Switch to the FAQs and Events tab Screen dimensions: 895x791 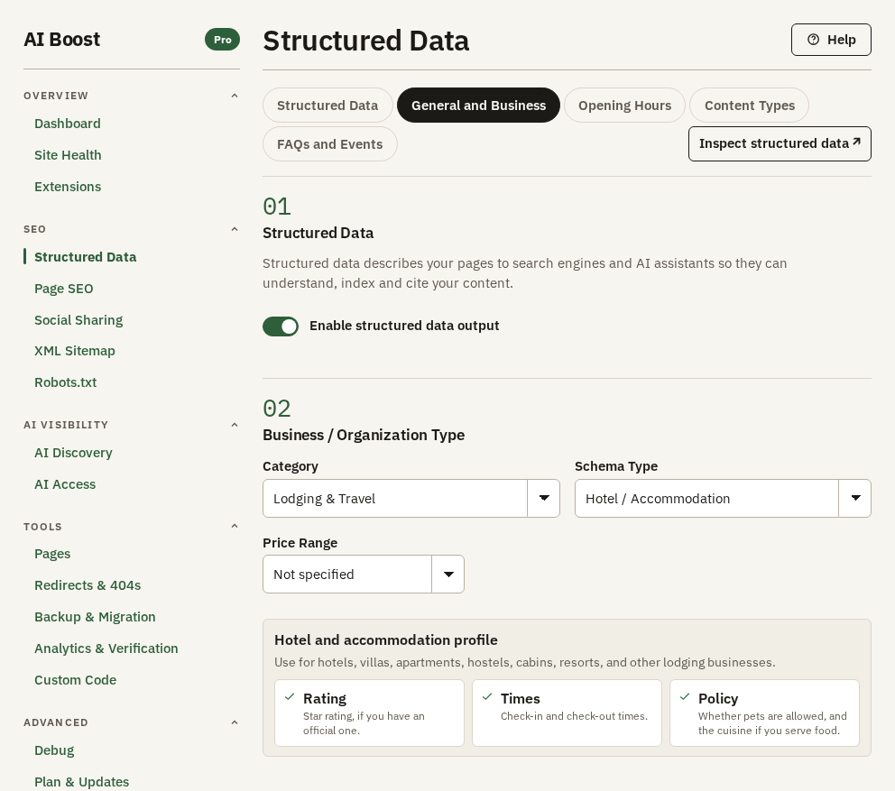point(330,144)
